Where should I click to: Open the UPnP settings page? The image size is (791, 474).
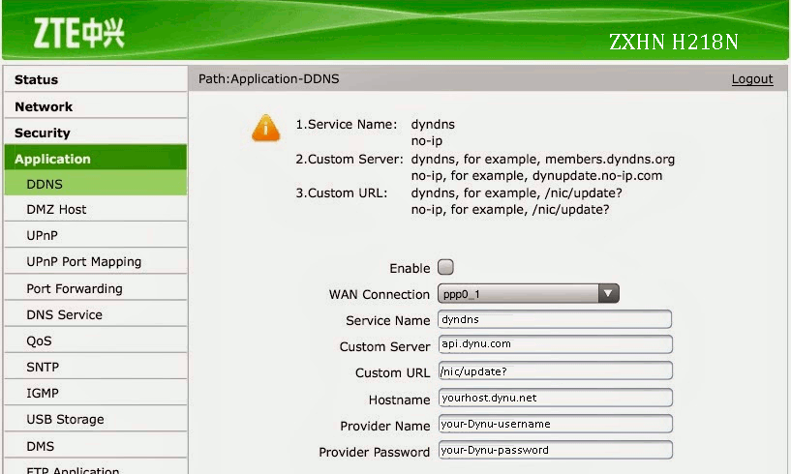pyautogui.click(x=96, y=235)
